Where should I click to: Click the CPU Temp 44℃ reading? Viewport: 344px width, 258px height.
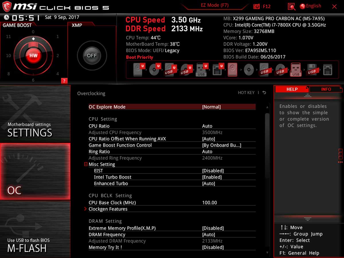143,38
